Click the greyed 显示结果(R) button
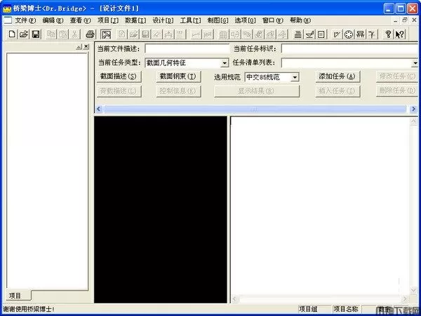 256,91
